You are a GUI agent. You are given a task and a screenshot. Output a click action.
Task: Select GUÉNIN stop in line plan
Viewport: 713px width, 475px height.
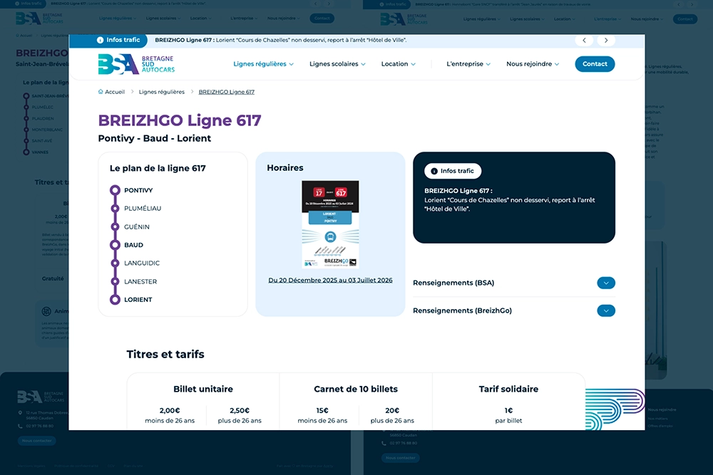[137, 226]
